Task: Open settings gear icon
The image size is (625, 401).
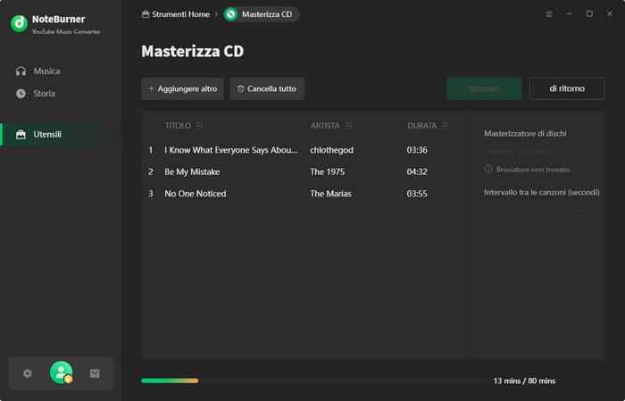Action: (x=28, y=373)
